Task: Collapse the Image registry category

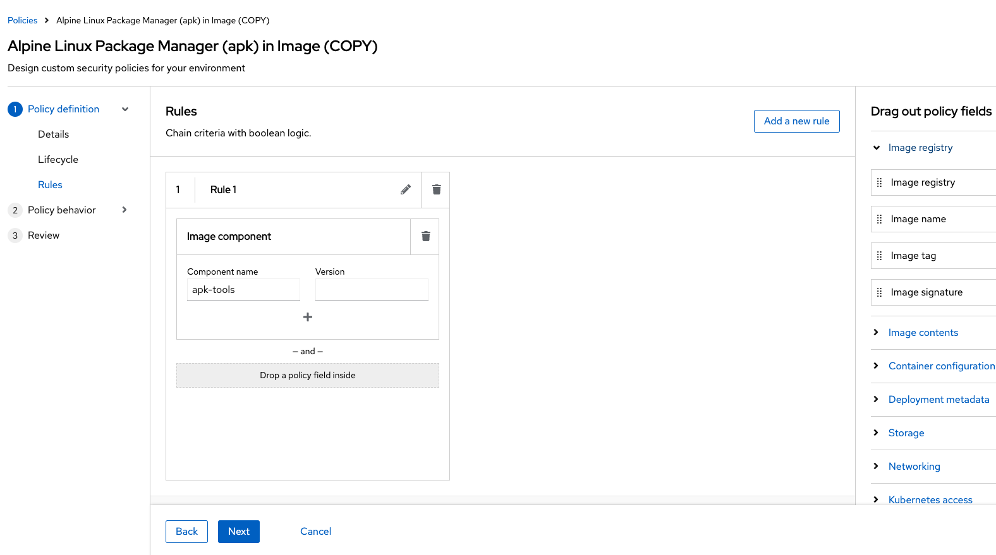Action: [877, 148]
